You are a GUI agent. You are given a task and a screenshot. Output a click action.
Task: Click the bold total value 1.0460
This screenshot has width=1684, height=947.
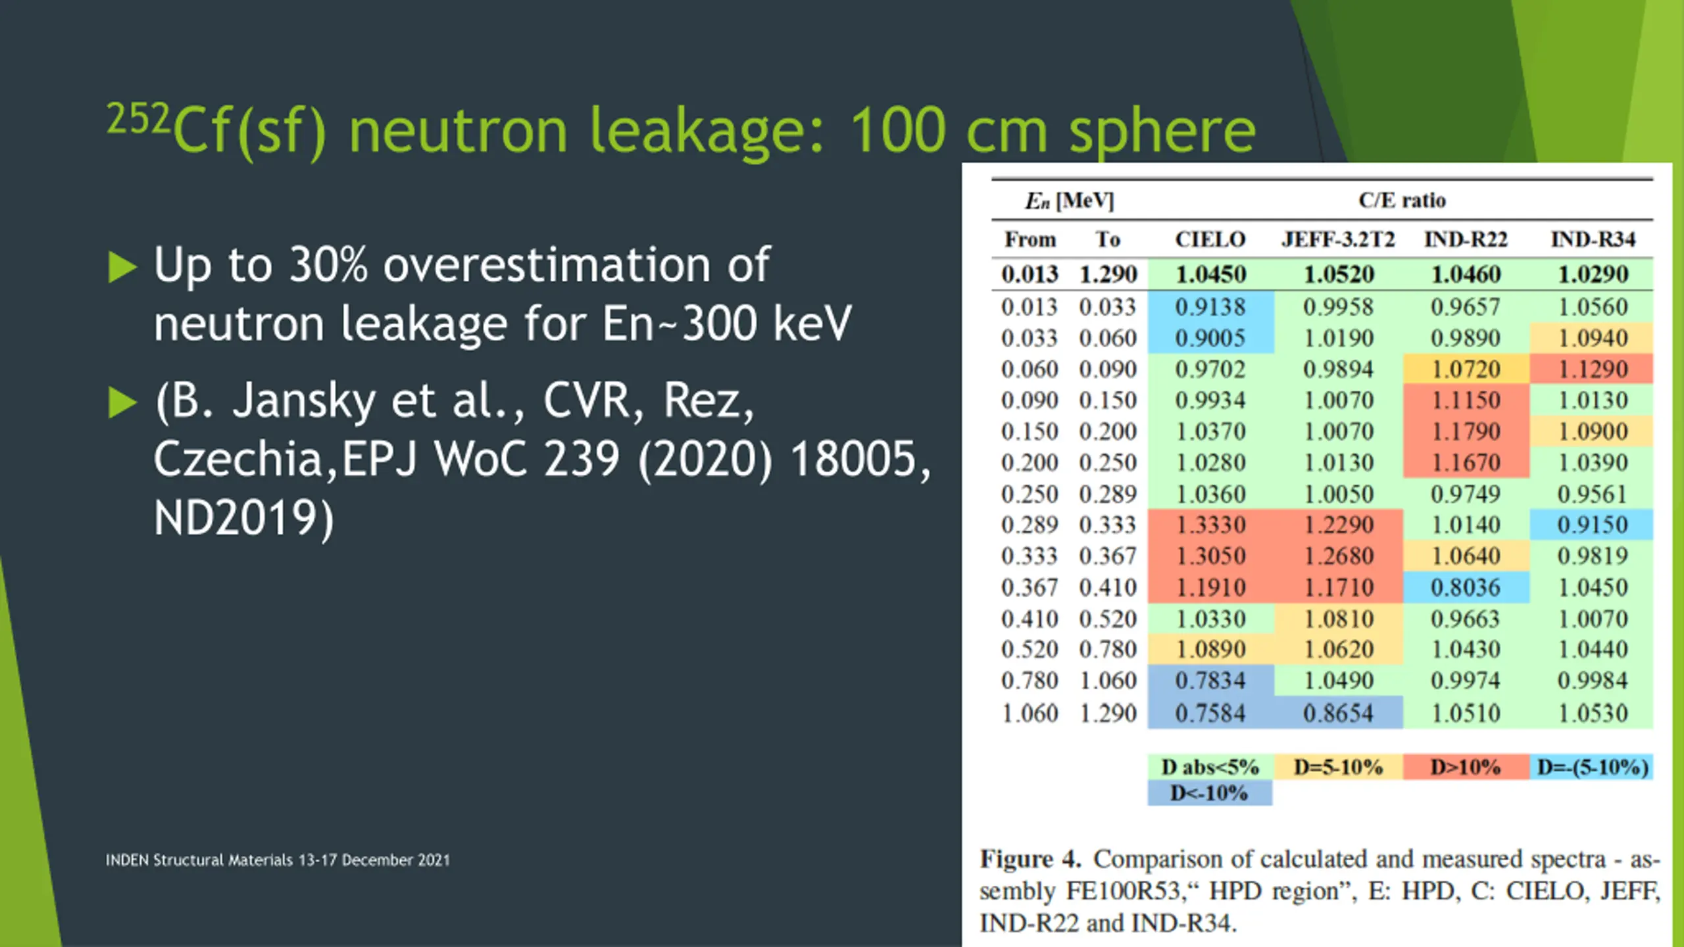1466,274
